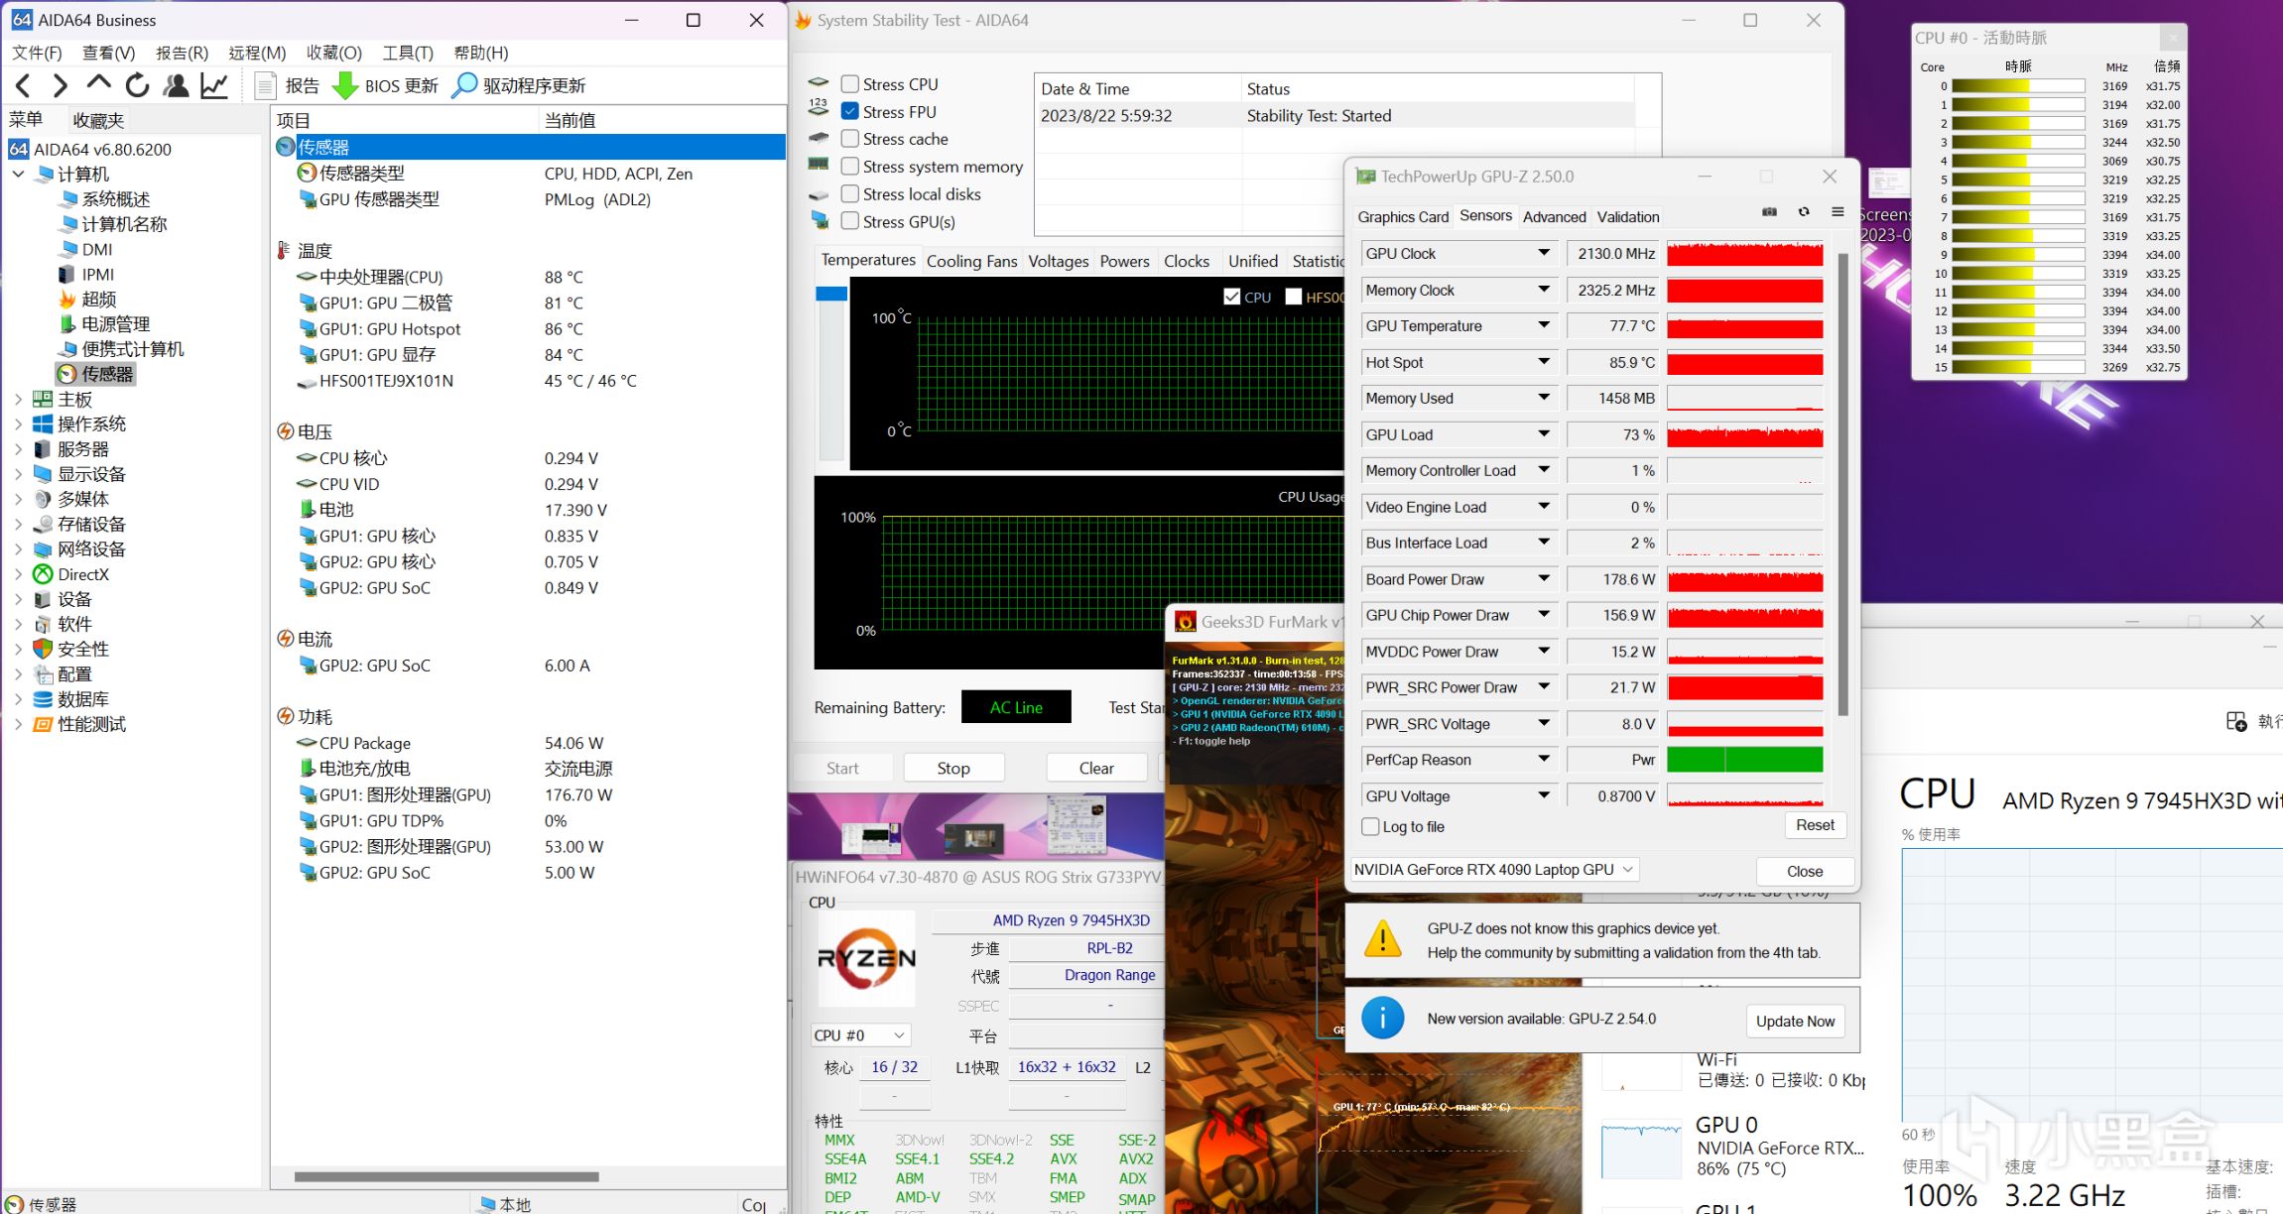This screenshot has width=2283, height=1214.
Task: Uncheck the Stress FPU checkbox
Action: [x=850, y=112]
